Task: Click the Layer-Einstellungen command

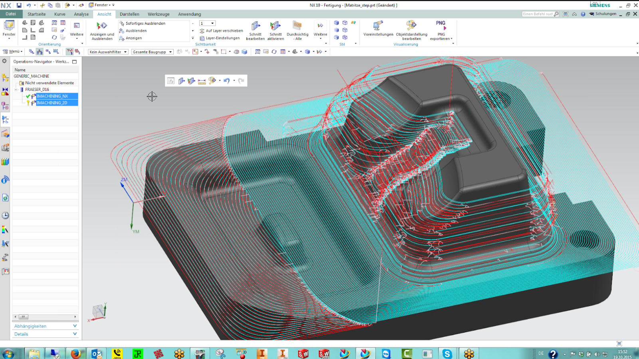Action: [x=220, y=38]
